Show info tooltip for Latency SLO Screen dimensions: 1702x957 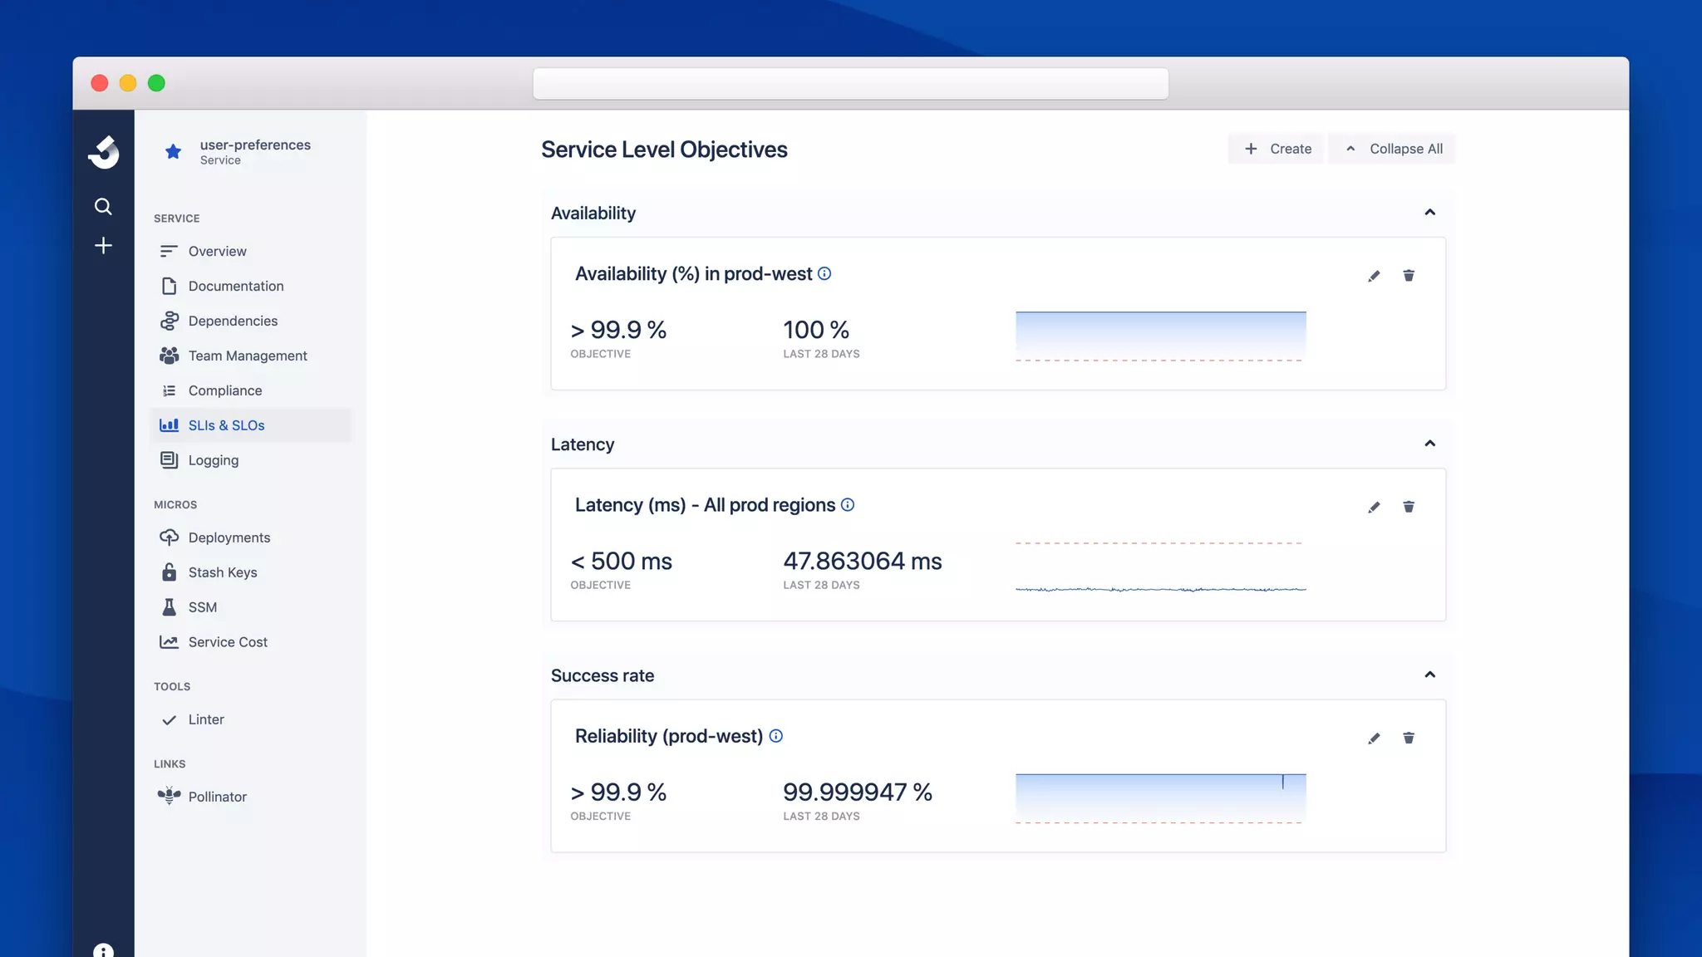coord(848,505)
